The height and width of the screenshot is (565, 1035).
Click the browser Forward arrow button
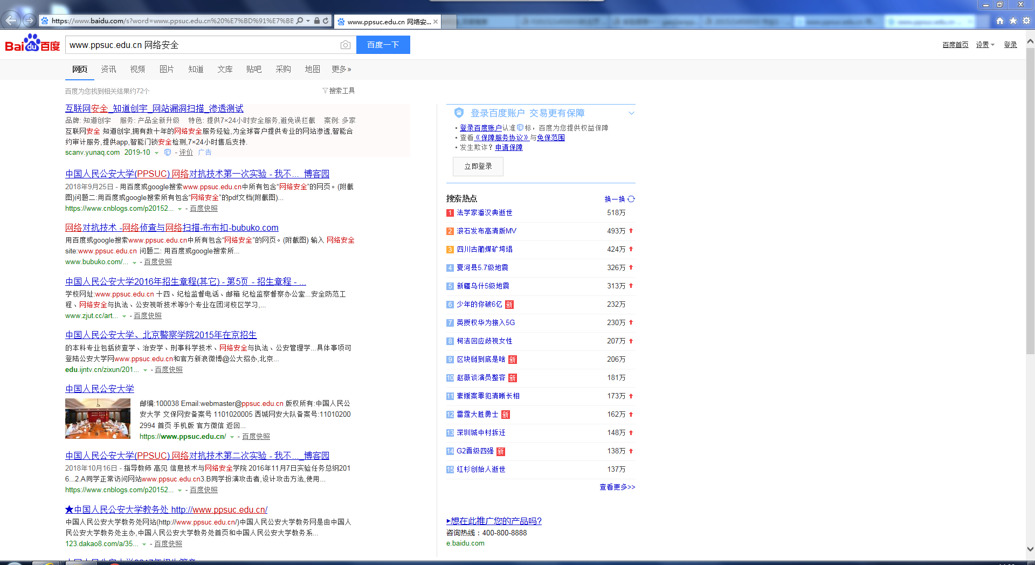(29, 20)
